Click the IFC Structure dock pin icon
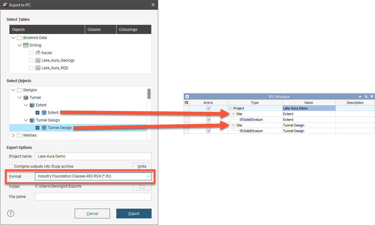This screenshot has height=225, width=375. pos(366,97)
